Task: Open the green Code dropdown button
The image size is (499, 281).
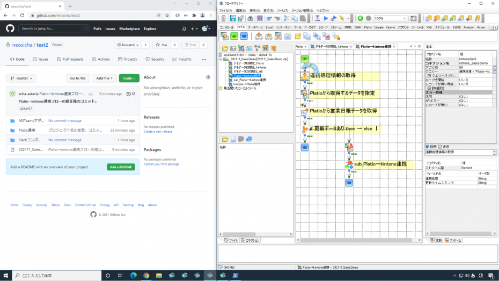Action: pyautogui.click(x=129, y=78)
